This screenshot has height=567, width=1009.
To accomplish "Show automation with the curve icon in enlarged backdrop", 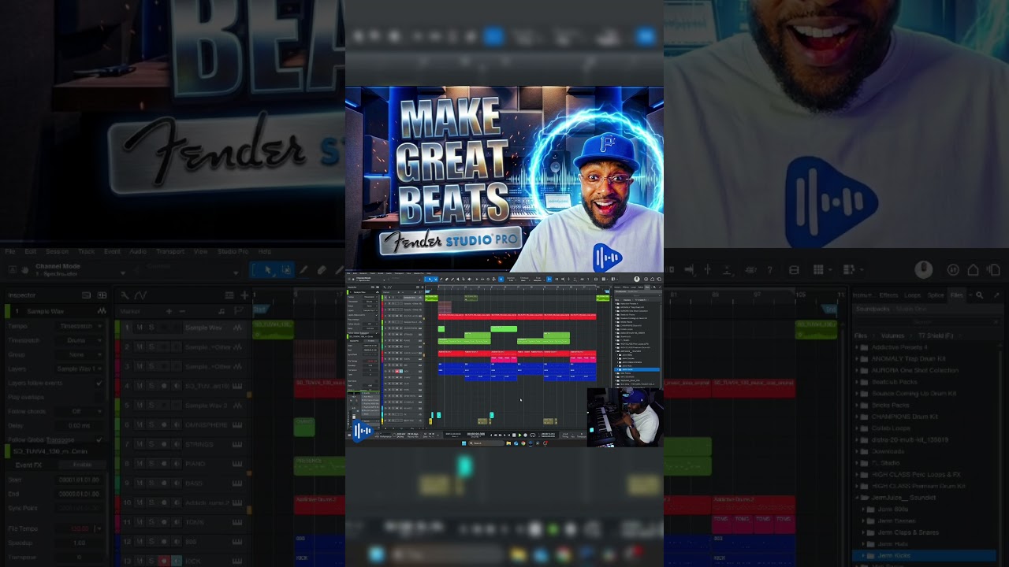I will click(x=140, y=295).
